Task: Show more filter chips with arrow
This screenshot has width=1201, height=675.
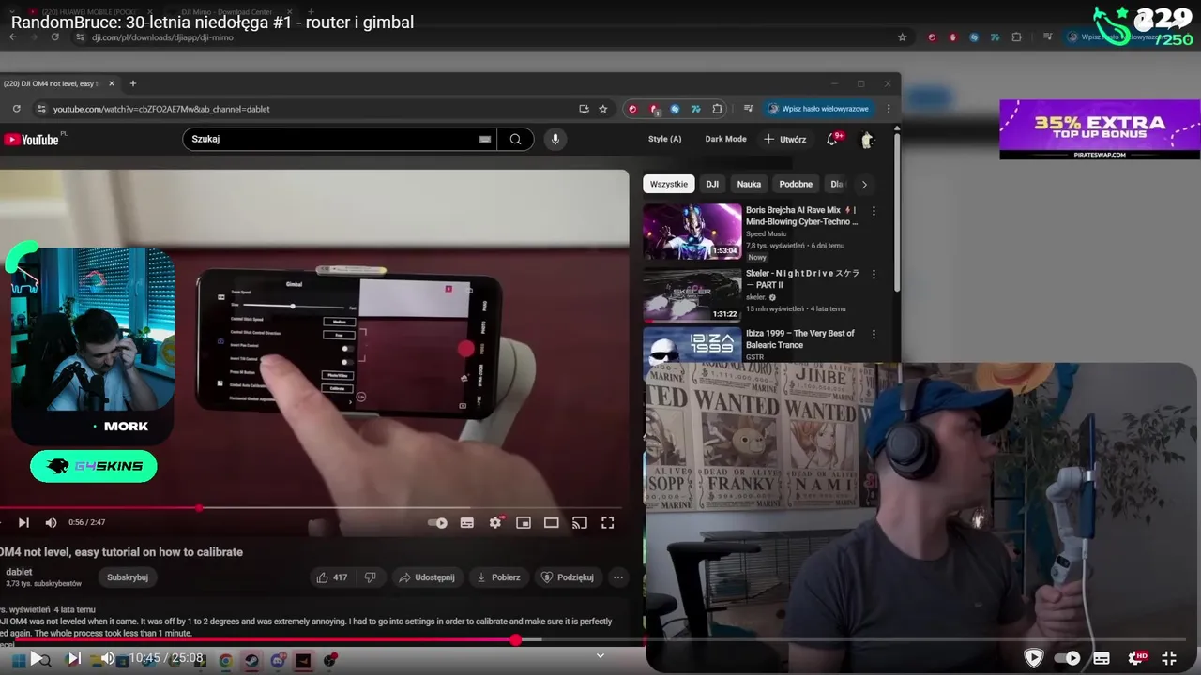Action: pos(864,184)
